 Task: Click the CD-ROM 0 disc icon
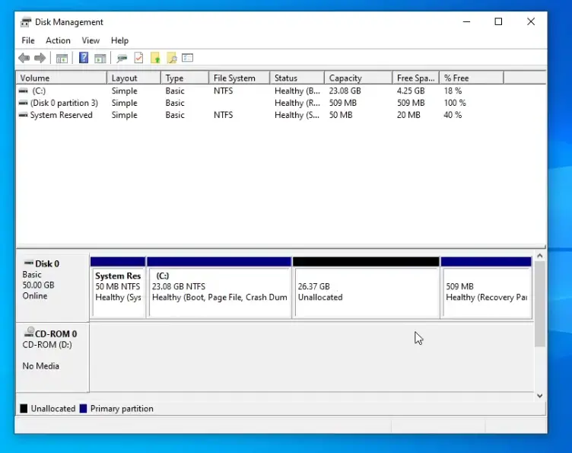pos(29,332)
